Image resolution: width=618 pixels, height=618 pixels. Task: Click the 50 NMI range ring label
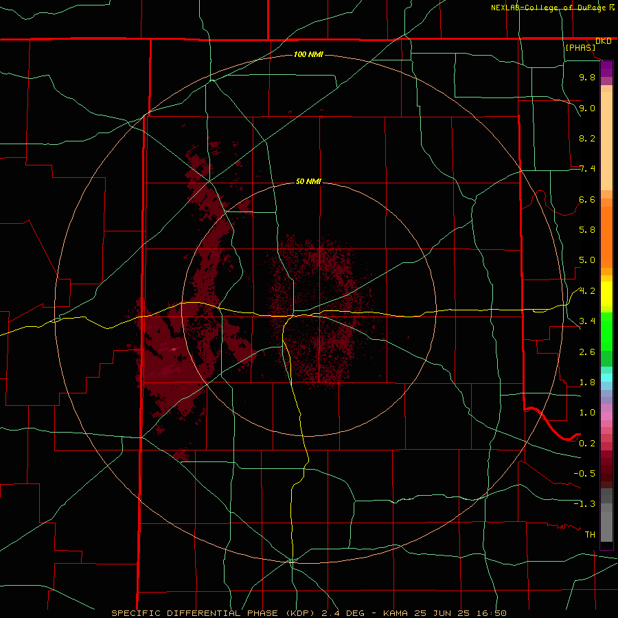tap(308, 181)
